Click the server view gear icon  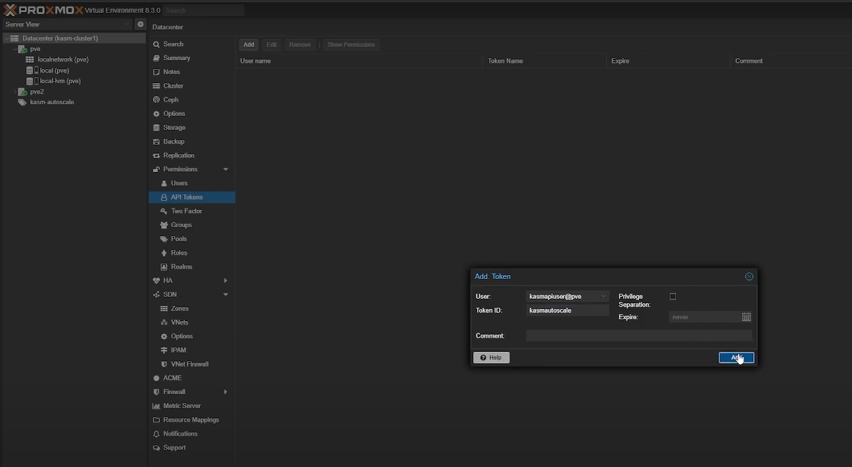tap(141, 24)
